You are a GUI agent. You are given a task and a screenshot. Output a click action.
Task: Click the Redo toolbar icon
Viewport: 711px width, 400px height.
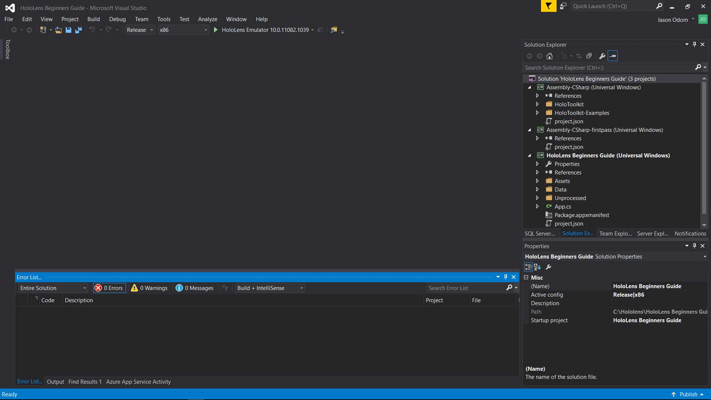[109, 30]
